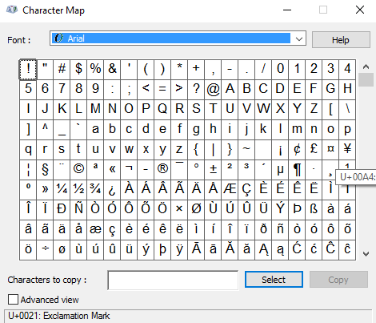
Task: Select the multiplication × sign
Action: point(179,210)
